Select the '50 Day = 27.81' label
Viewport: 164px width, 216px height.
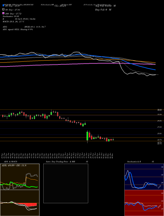pyautogui.click(x=13, y=9)
